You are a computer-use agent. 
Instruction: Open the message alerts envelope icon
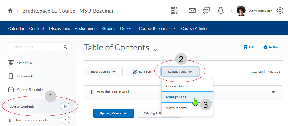pos(192,11)
